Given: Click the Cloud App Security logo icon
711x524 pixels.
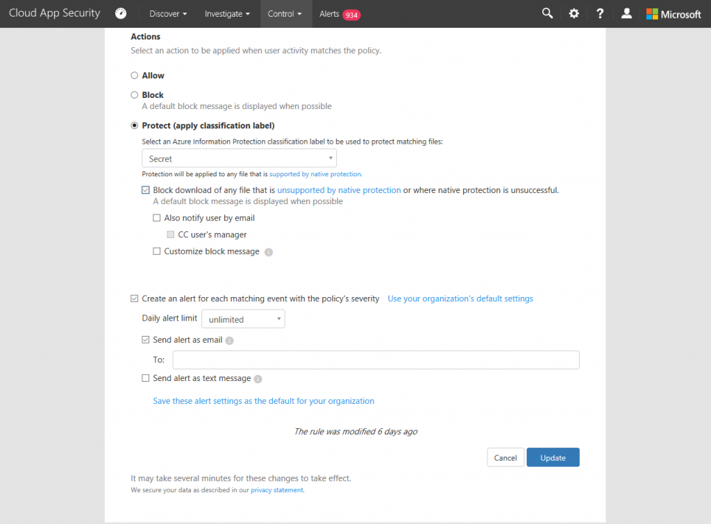Looking at the screenshot, I should pyautogui.click(x=120, y=12).
